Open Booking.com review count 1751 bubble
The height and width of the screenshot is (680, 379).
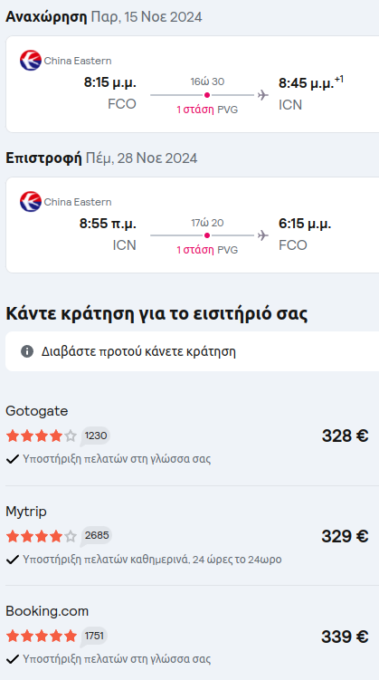point(94,637)
